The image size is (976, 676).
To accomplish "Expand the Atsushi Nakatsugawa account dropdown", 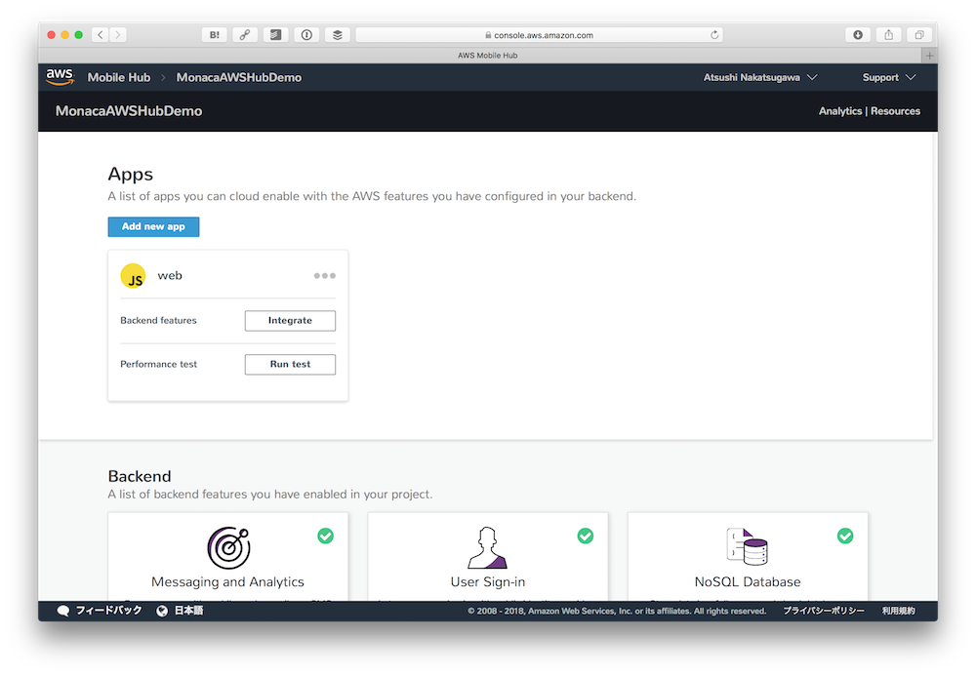I will 760,77.
